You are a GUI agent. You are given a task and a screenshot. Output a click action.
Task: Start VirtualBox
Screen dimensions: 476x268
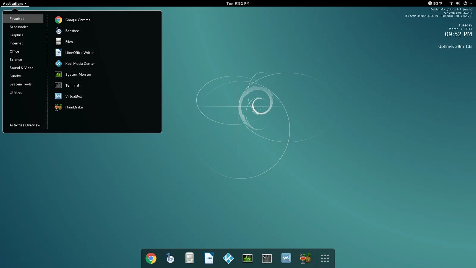(73, 96)
